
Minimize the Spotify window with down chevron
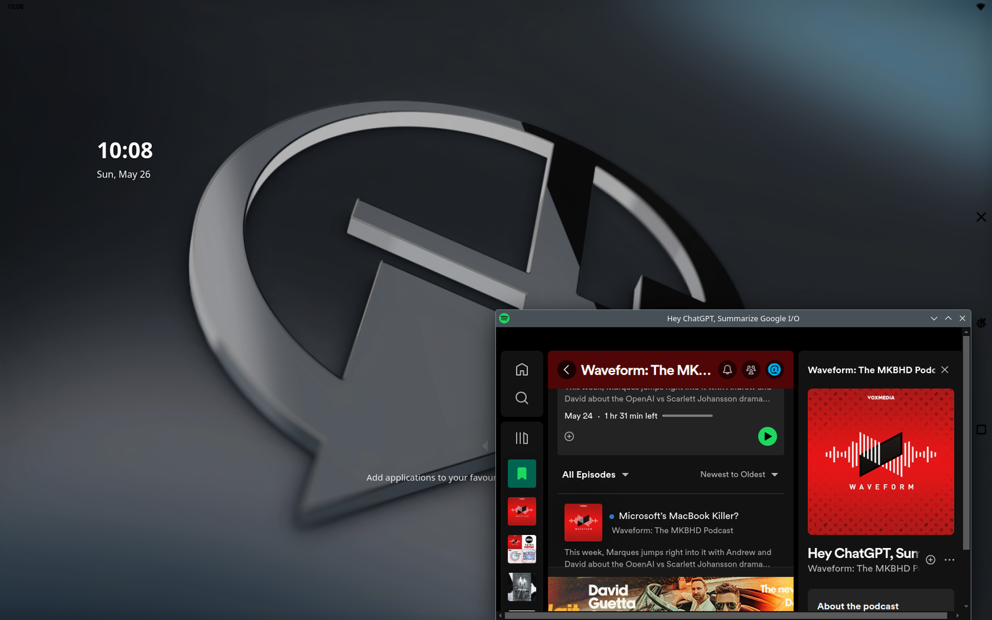pyautogui.click(x=934, y=318)
